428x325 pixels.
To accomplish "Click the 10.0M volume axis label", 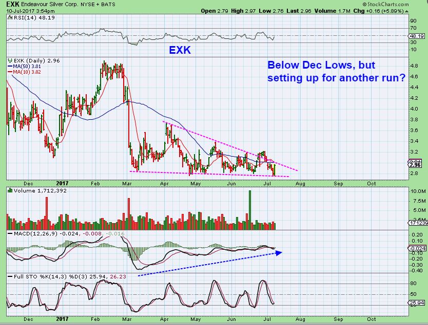I will pyautogui.click(x=418, y=191).
